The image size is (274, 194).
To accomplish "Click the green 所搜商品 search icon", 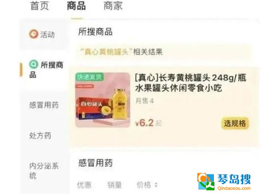I will (x=34, y=64).
